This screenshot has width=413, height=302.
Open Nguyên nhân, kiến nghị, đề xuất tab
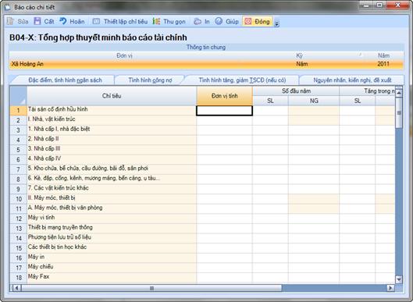click(x=352, y=80)
